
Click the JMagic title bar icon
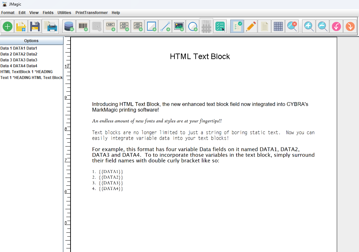coord(4,4)
